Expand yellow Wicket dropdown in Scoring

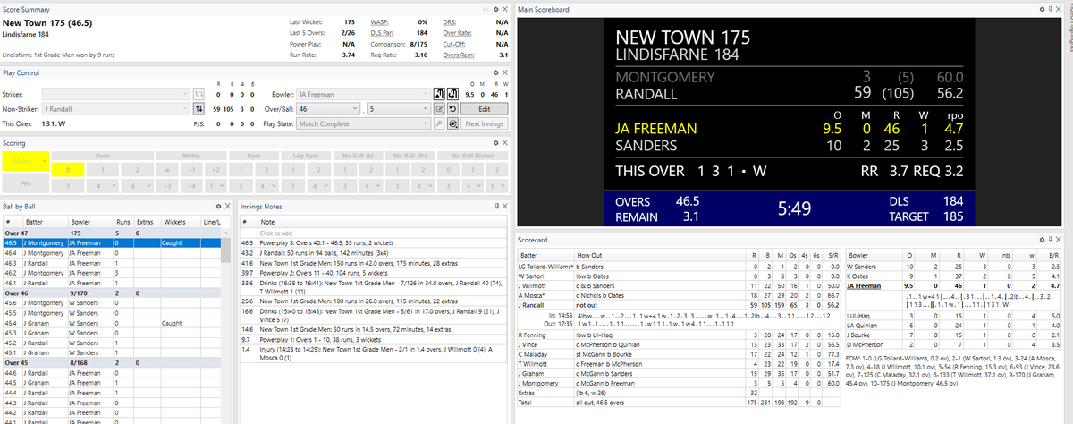pyautogui.click(x=45, y=161)
